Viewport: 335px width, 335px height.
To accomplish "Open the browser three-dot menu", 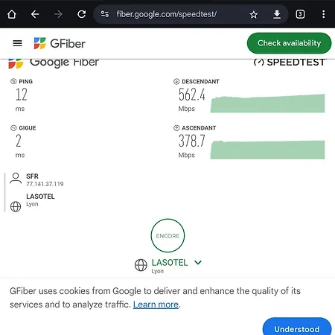I will coord(323,14).
